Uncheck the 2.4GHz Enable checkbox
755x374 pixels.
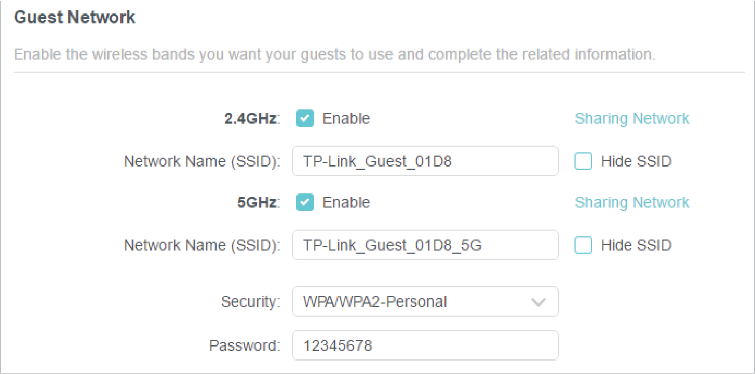pos(305,119)
